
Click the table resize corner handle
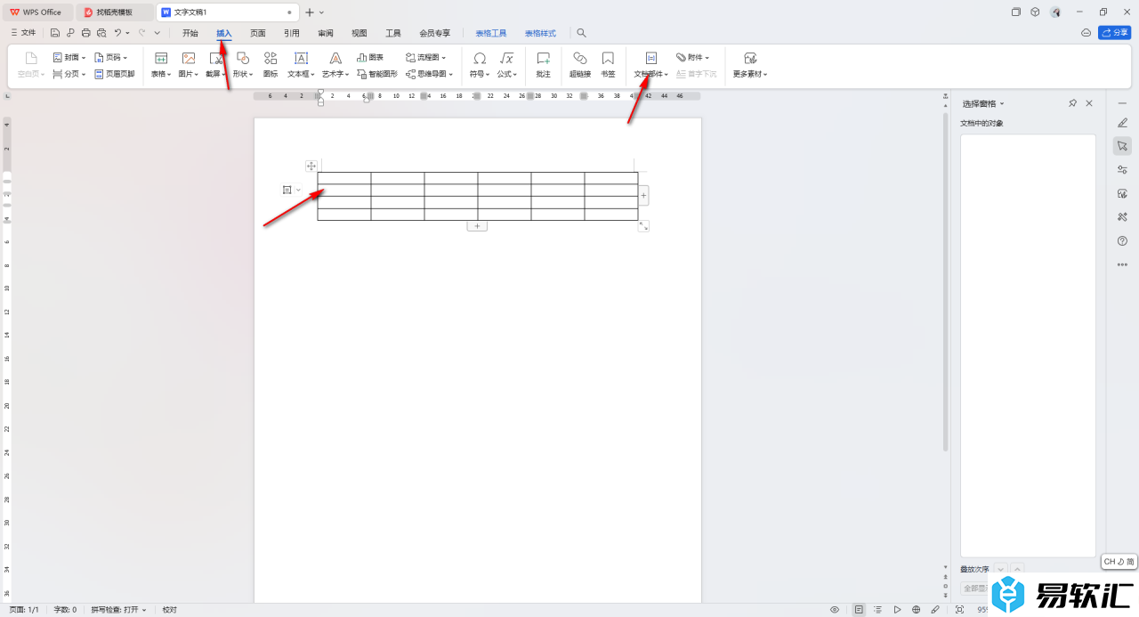[643, 226]
